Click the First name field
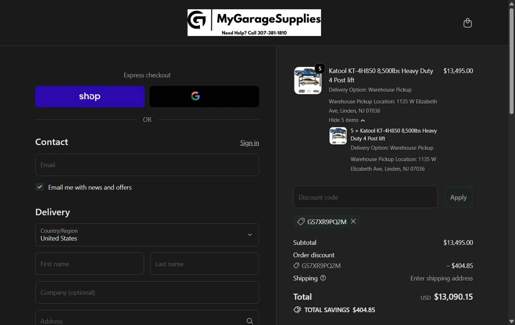 [90, 264]
